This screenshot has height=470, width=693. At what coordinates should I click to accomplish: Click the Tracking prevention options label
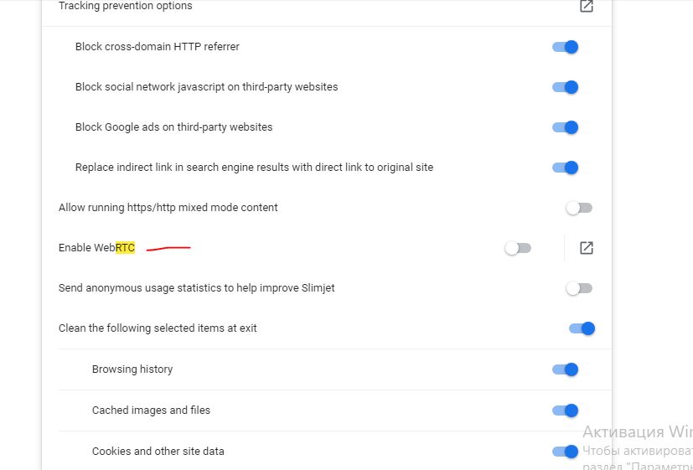(x=125, y=6)
